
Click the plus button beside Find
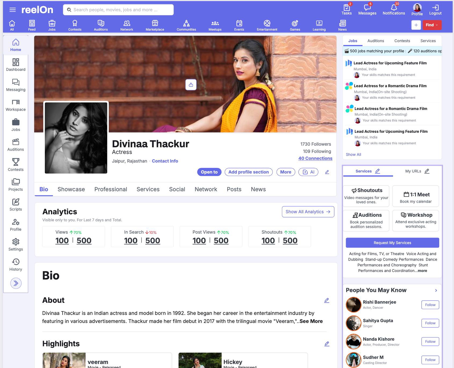tap(416, 25)
